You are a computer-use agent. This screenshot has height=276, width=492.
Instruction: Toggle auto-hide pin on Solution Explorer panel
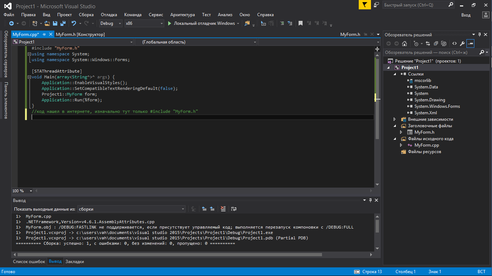[479, 34]
